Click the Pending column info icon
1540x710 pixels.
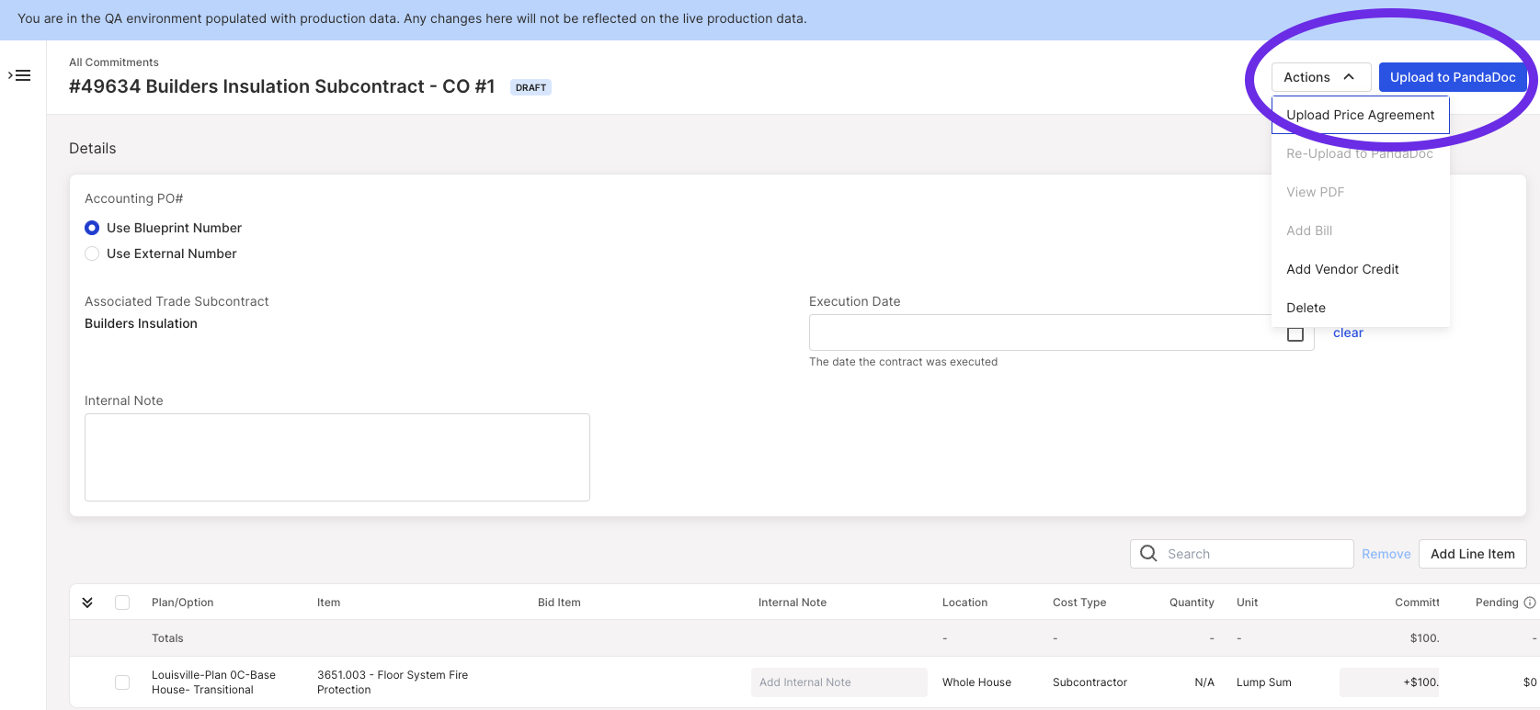[1530, 603]
